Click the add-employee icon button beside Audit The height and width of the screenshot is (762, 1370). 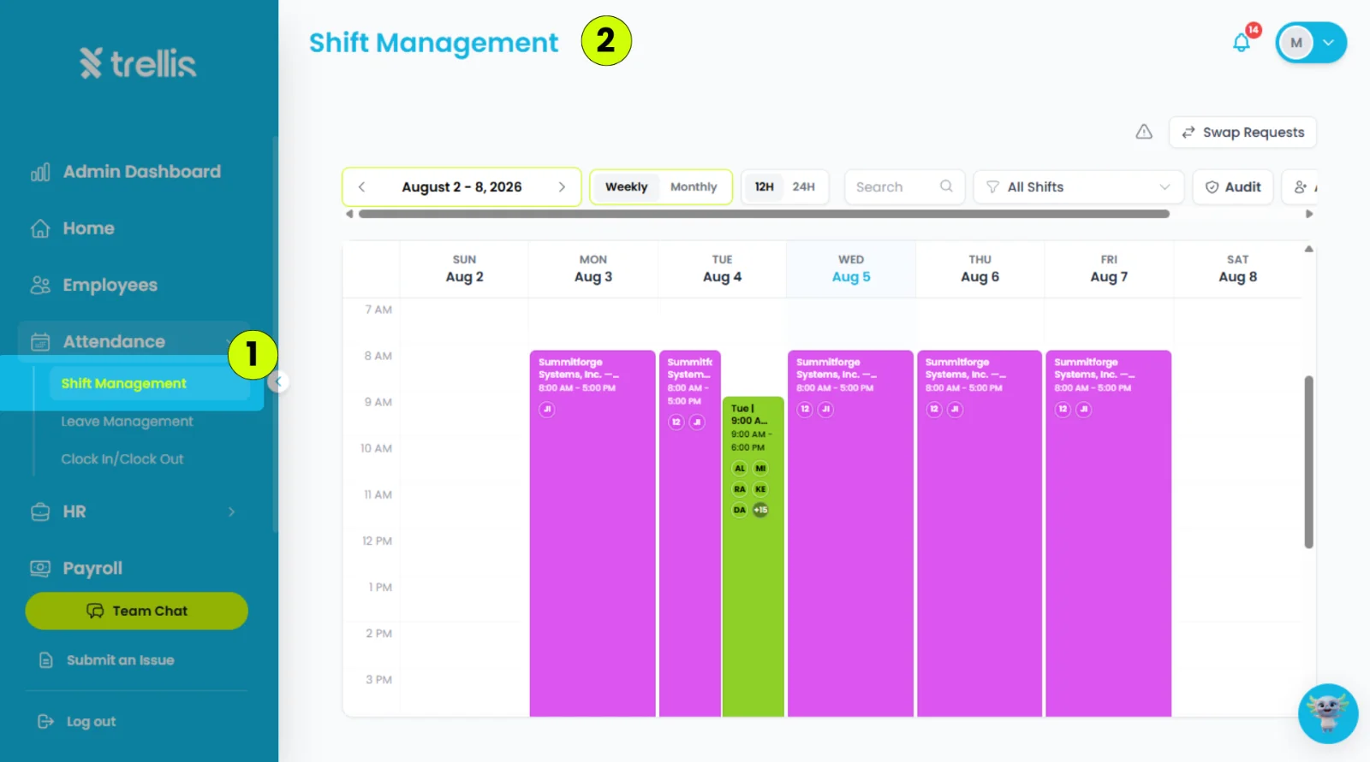click(1301, 186)
